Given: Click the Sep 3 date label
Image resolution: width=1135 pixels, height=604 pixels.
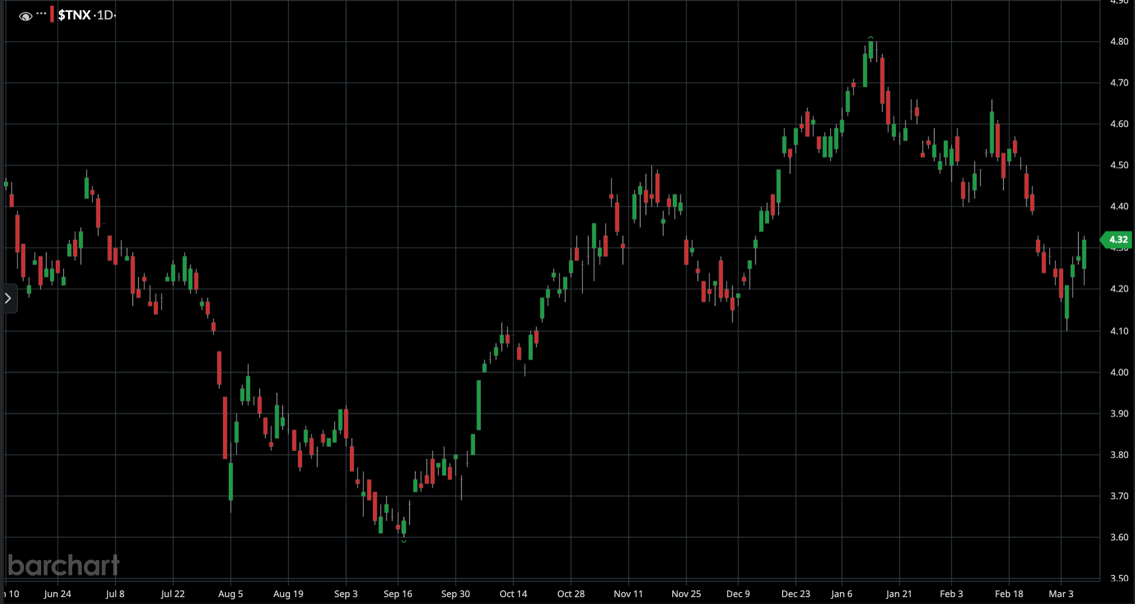Looking at the screenshot, I should coord(346,594).
